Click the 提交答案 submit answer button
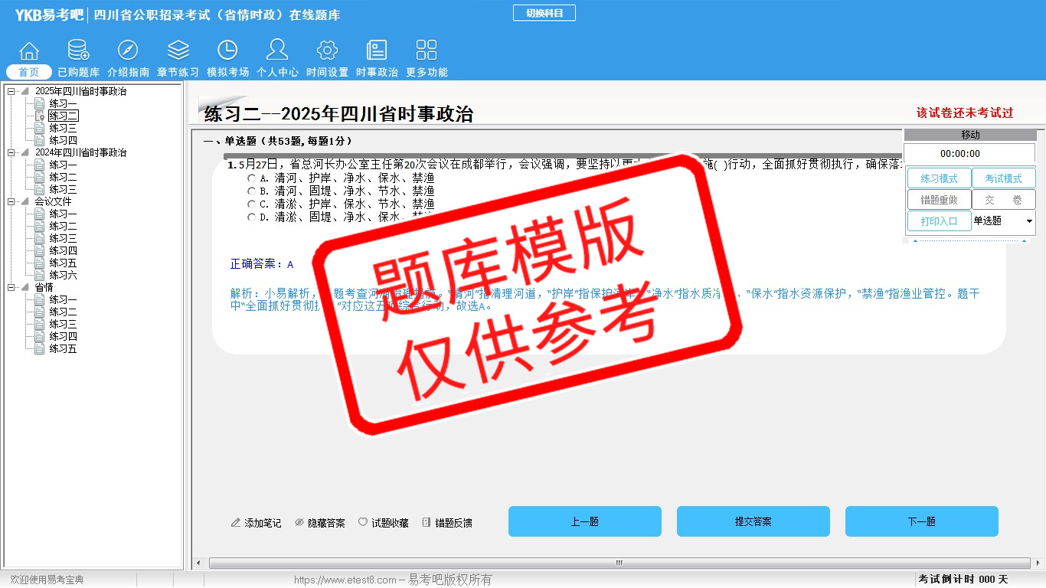 tap(753, 521)
